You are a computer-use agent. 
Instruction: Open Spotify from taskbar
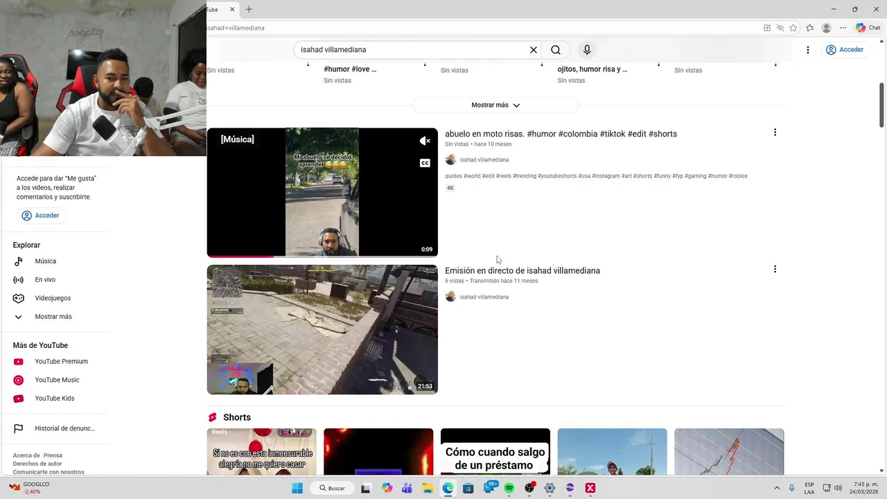point(509,488)
